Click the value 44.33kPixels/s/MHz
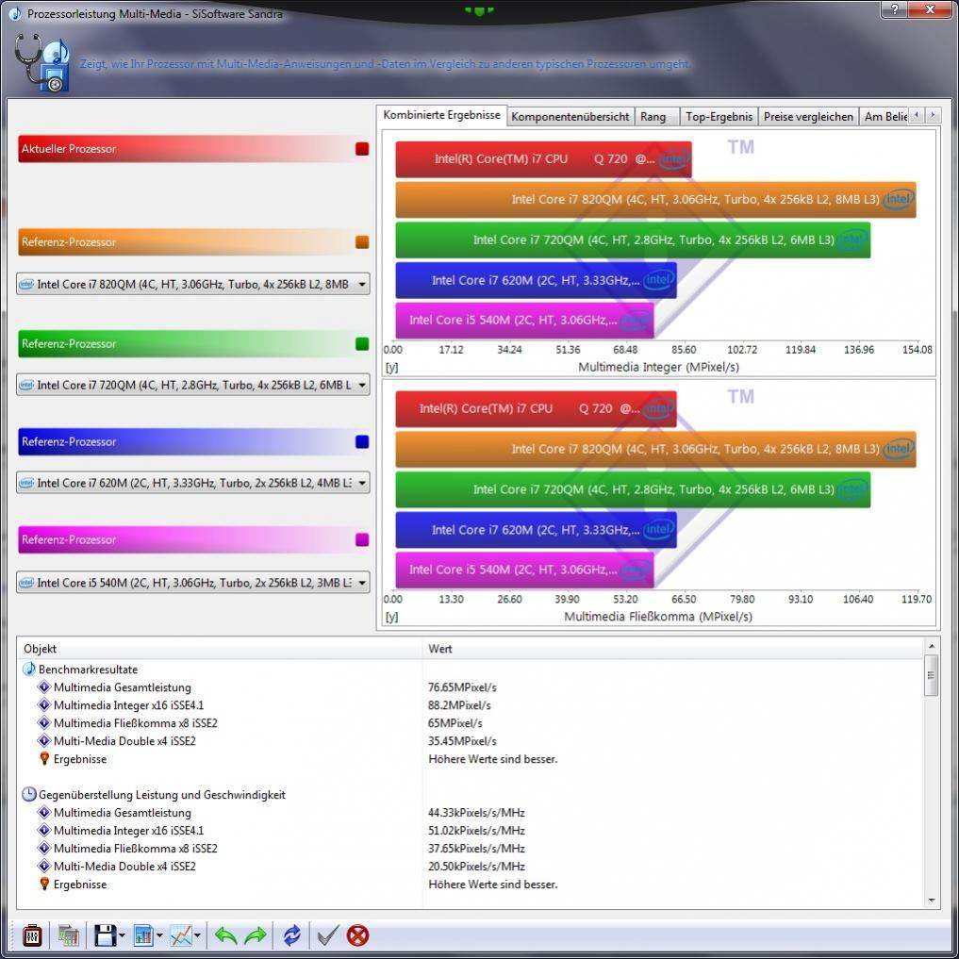Image resolution: width=959 pixels, height=959 pixels. [476, 813]
